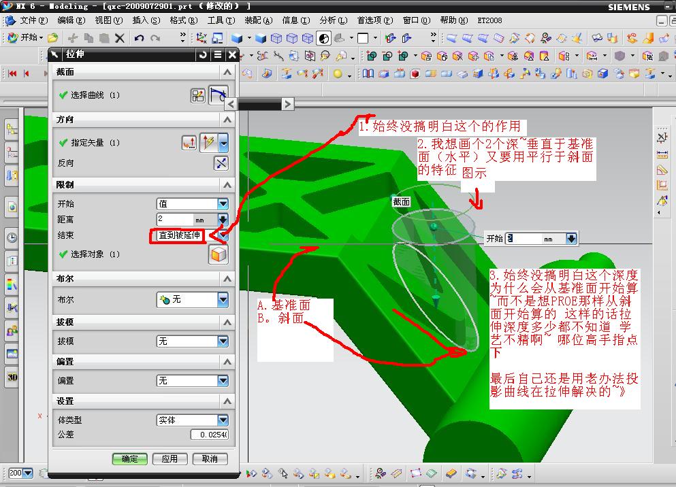This screenshot has height=487, width=676.
Task: Click the Copy icon in the toolbar
Action: 88,38
